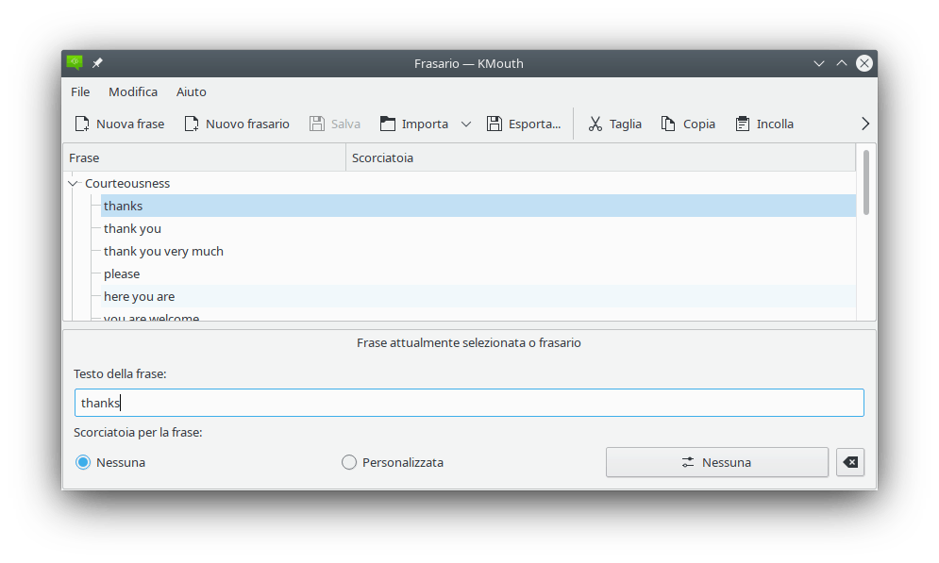
Task: Show more toolbar items with the overflow chevron
Action: (865, 124)
